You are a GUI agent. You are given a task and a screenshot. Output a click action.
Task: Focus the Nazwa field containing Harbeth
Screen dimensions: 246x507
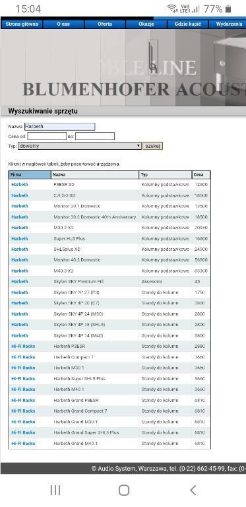[x=60, y=127]
